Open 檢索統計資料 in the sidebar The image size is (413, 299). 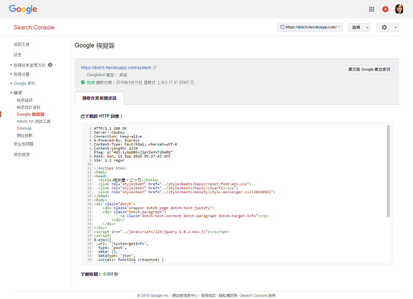click(x=29, y=107)
